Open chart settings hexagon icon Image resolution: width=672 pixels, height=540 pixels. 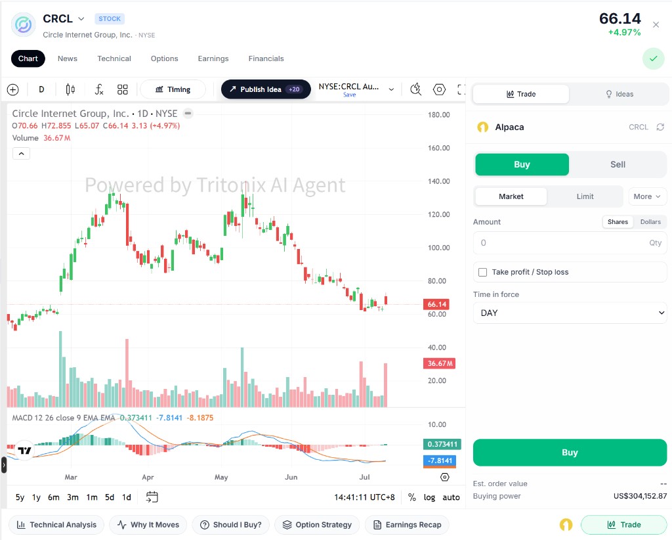click(x=439, y=89)
